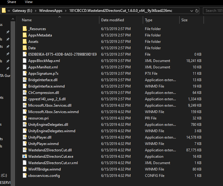Select Wasteland2DirectorsCut.exe application icon
Viewport: 223px width, 186px height.
[25, 156]
